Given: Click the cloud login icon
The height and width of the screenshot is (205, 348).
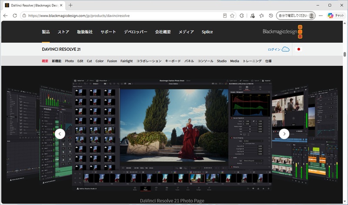Looking at the screenshot, I should [x=285, y=49].
